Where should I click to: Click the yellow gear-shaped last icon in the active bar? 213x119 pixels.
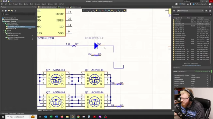point(124,10)
